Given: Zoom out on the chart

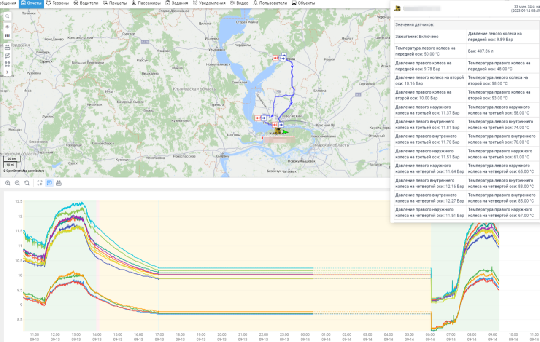Looking at the screenshot, I should tap(17, 183).
